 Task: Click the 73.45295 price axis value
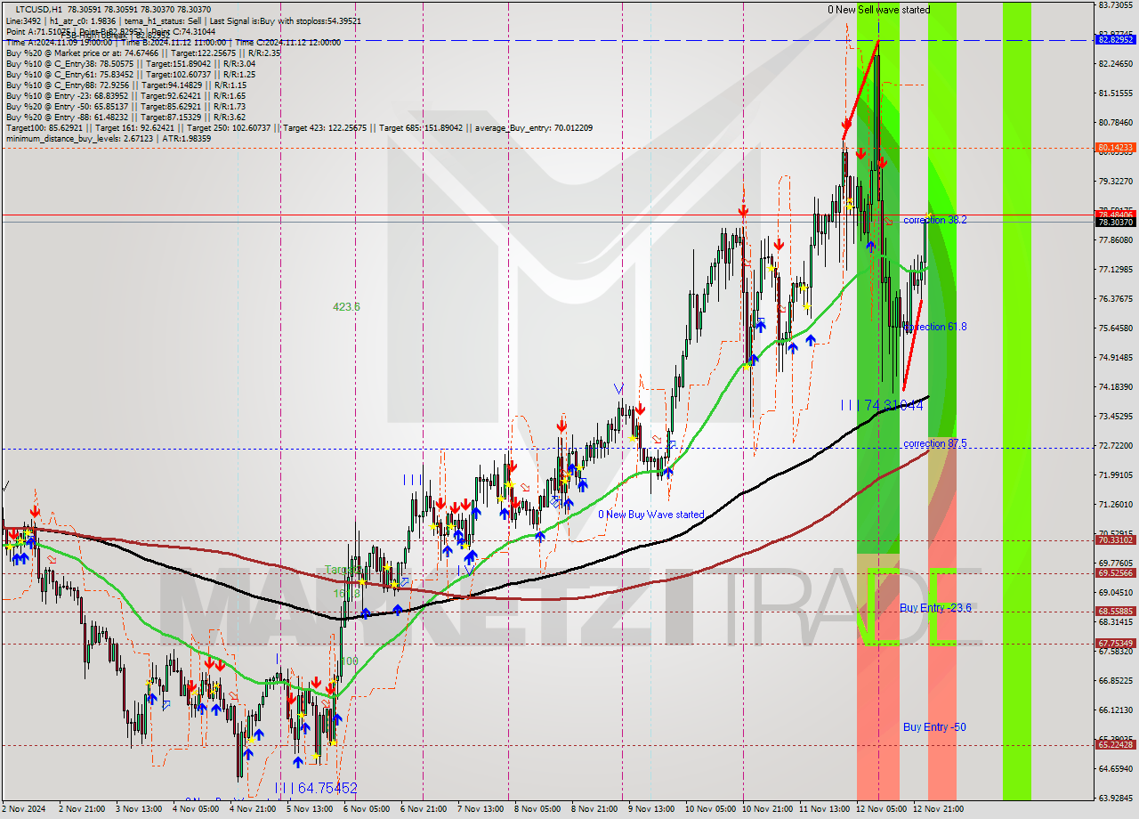point(1116,416)
